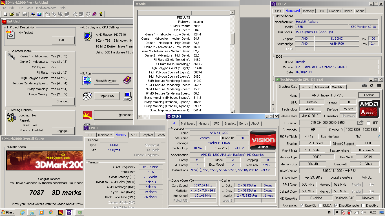Open the Help menu in 3DMark2000
This screenshot has height=216, width=385.
[63, 8]
